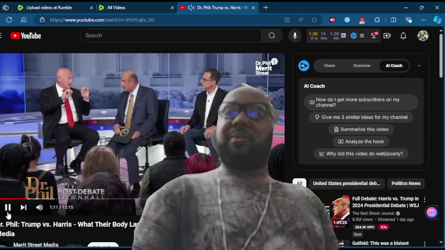Open the Full Debate video thumbnail

tap(340, 211)
